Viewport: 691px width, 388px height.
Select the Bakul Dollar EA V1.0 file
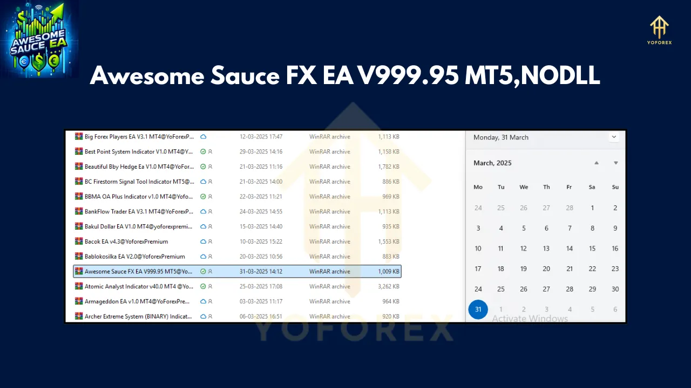coord(139,226)
